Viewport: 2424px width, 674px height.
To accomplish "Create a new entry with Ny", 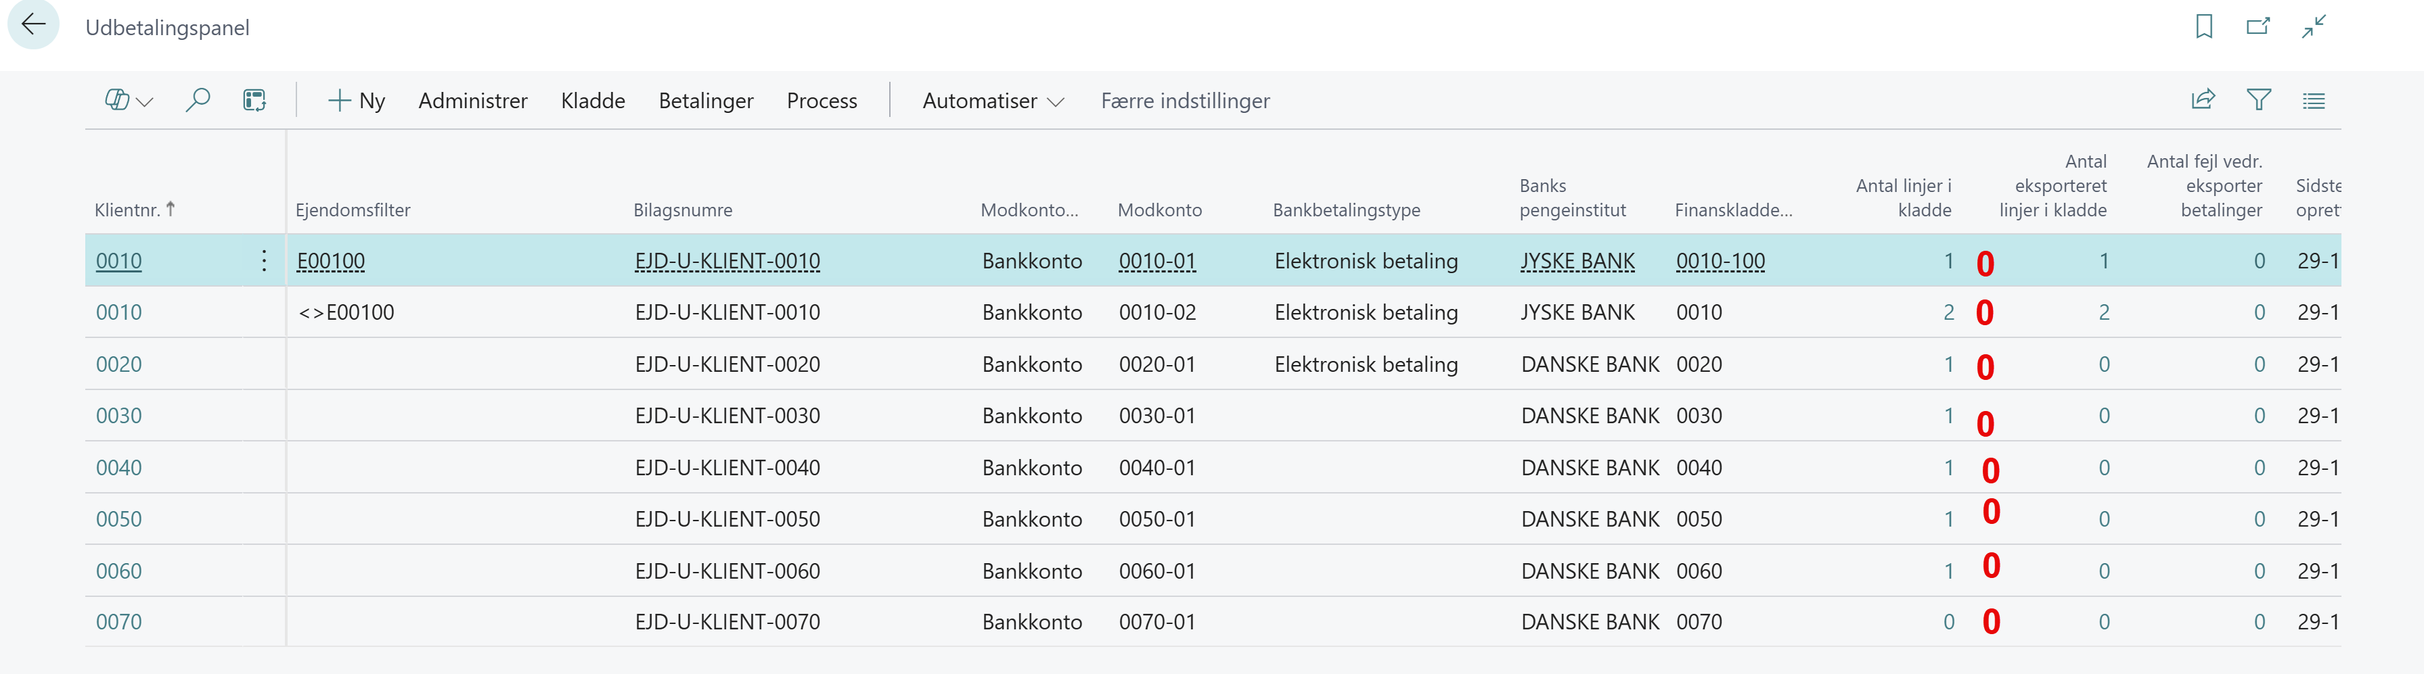I will click(357, 101).
